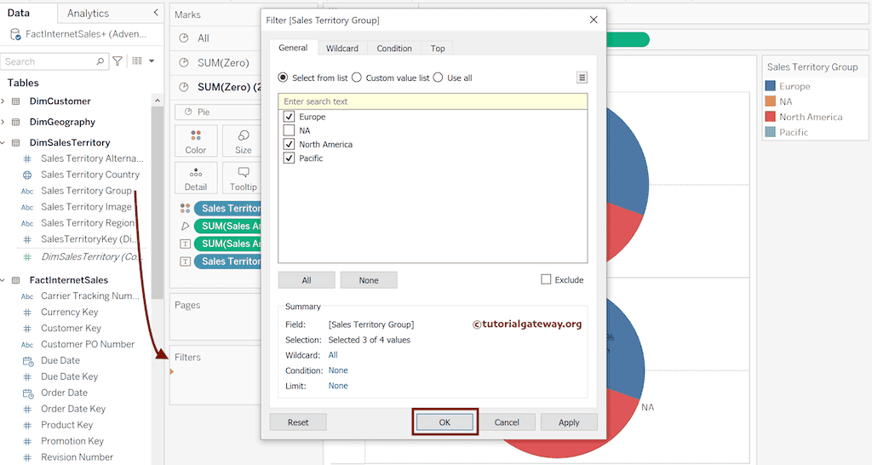Uncheck the Pacific checkbox

pos(289,158)
